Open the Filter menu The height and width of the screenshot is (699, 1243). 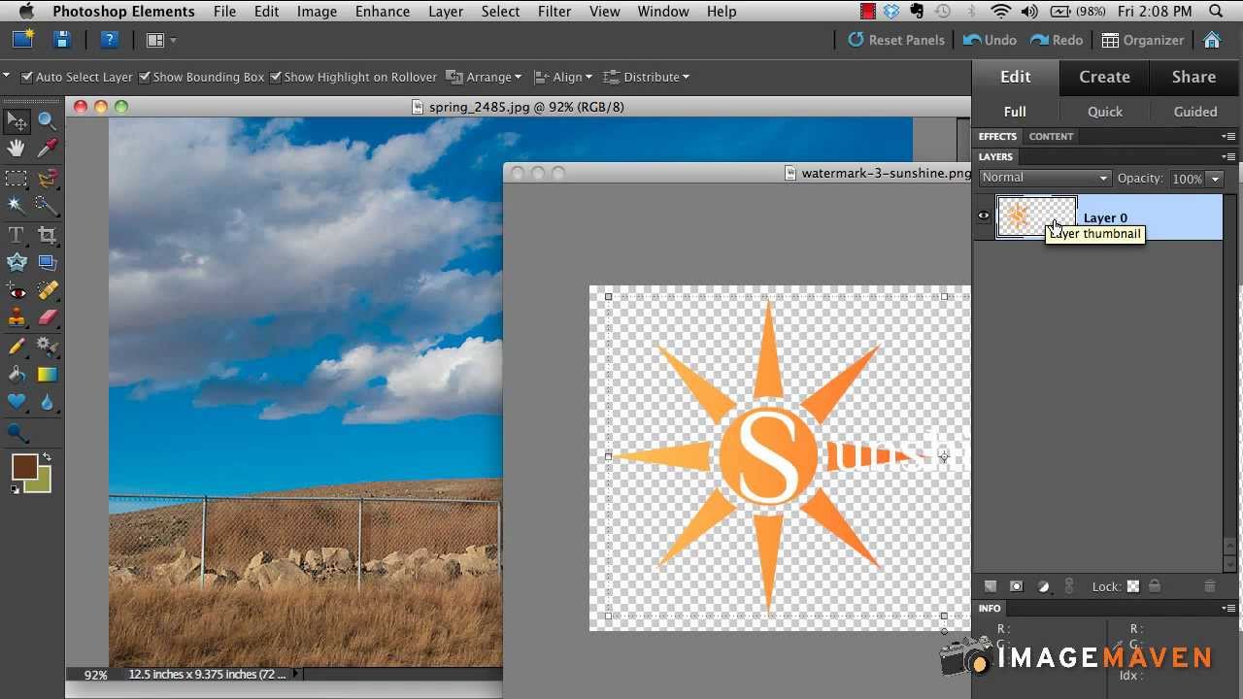pyautogui.click(x=554, y=12)
